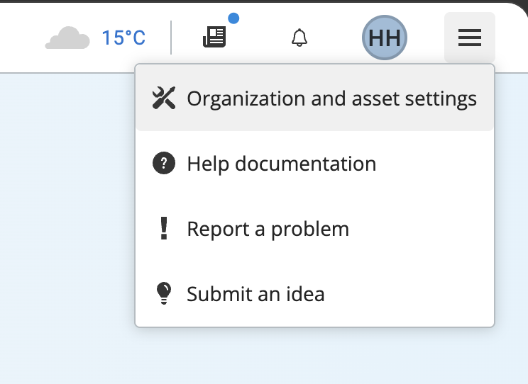Click the cloud weather icon
This screenshot has height=384, width=528.
coord(67,38)
